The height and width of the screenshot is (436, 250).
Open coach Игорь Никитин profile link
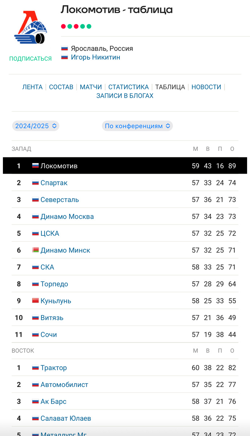[x=95, y=57]
